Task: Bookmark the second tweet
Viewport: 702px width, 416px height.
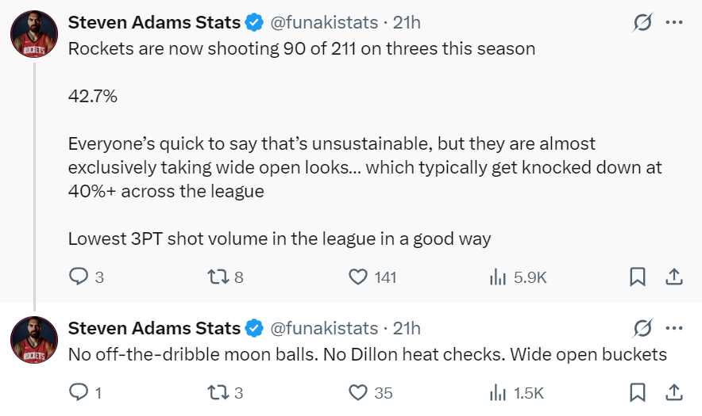Action: [637, 391]
